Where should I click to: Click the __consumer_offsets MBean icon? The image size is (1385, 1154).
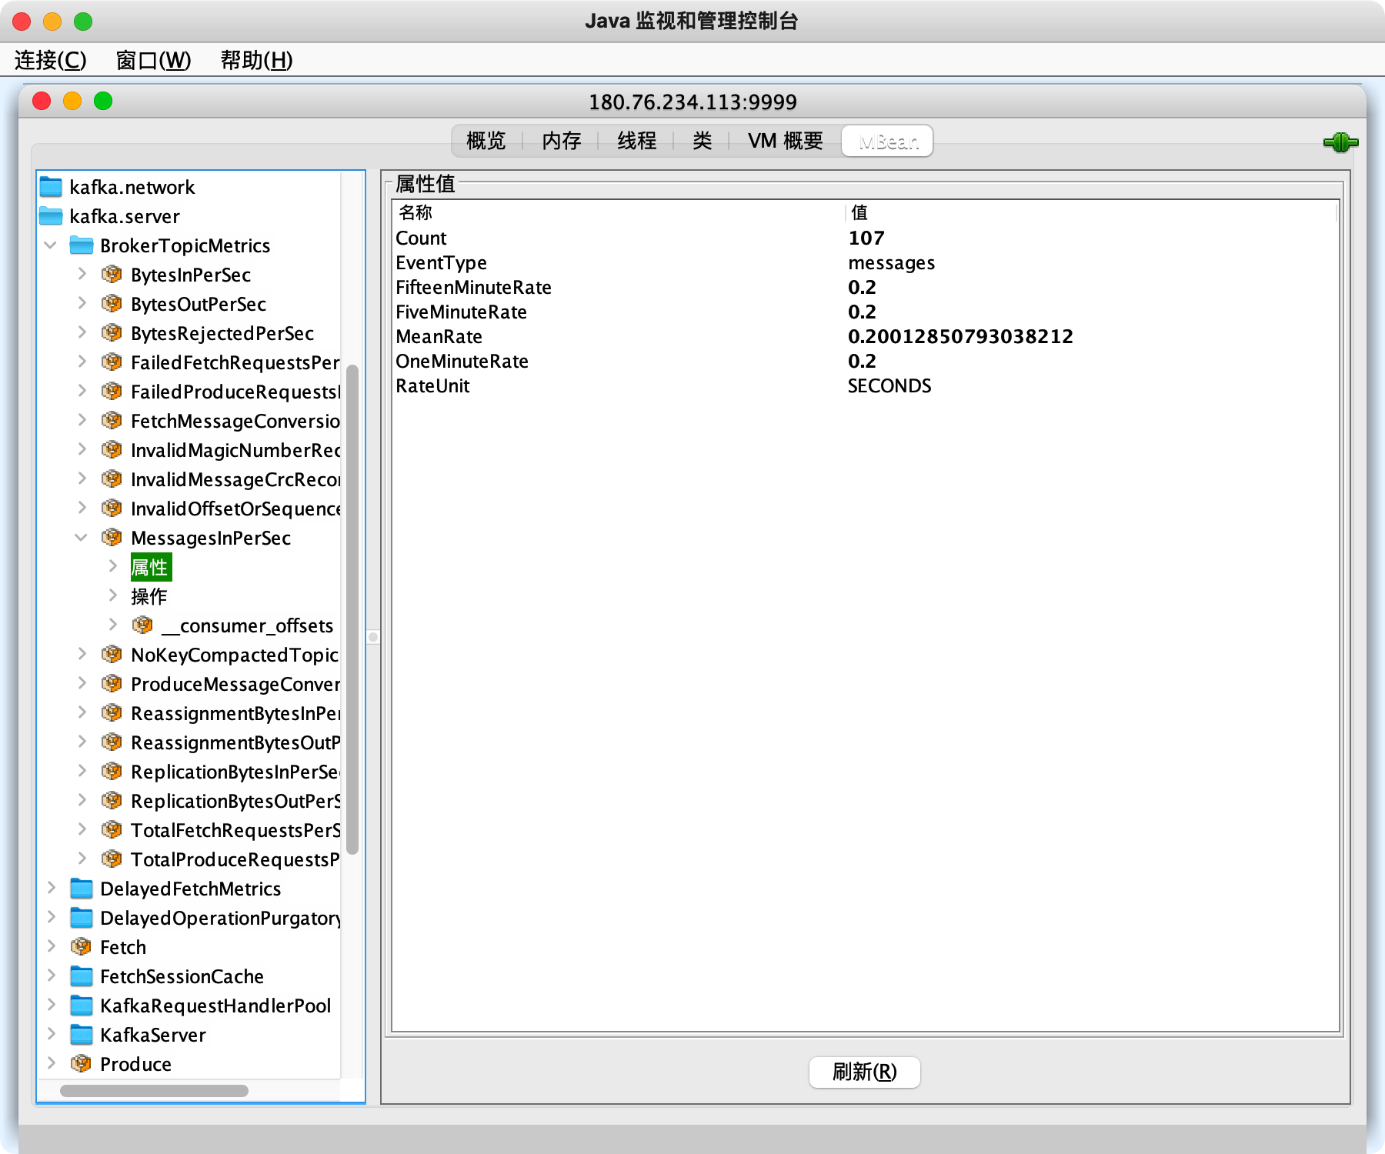[142, 625]
